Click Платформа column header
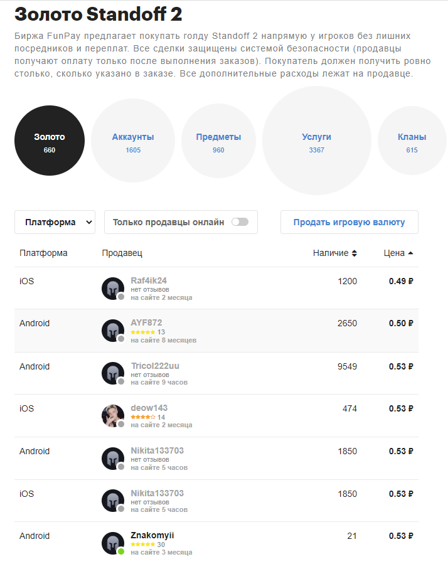448x564 pixels. point(43,253)
